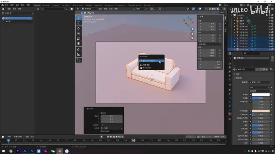Viewport: 275px width, 154px height.
Task: Expand the 立方体.001 outliner row
Action: [235, 27]
